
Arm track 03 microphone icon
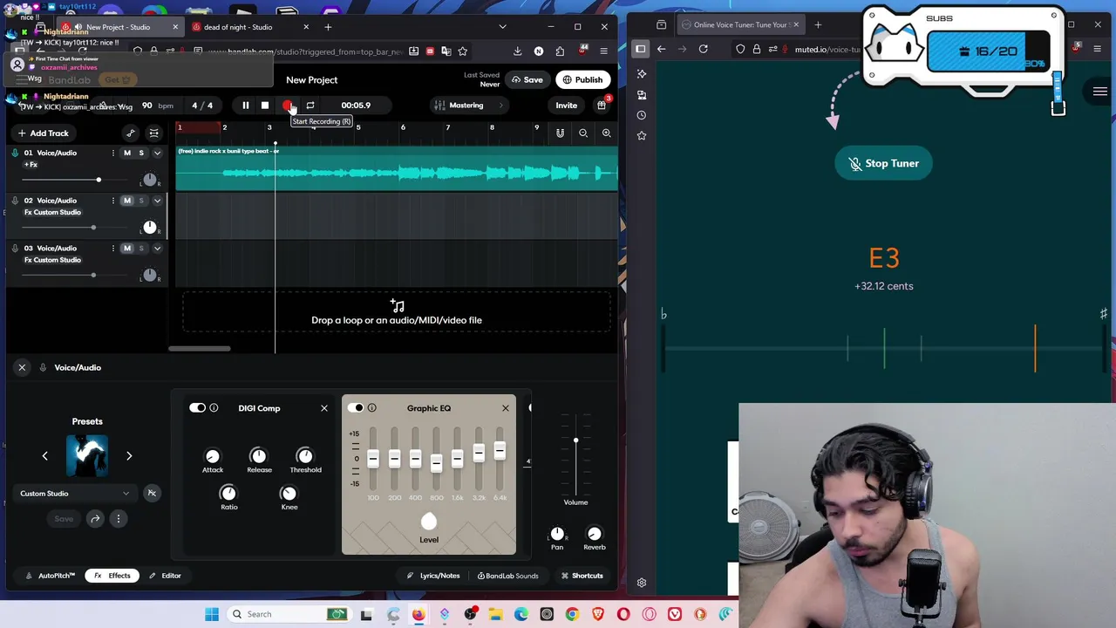15,249
